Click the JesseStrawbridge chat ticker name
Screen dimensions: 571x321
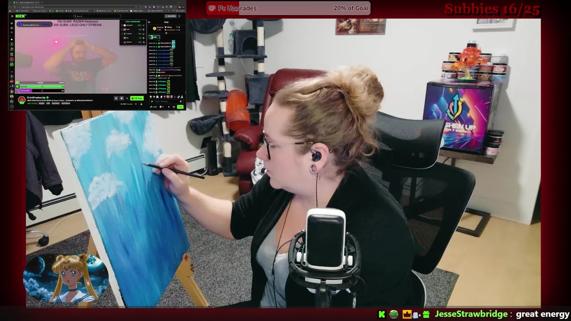[x=471, y=314]
